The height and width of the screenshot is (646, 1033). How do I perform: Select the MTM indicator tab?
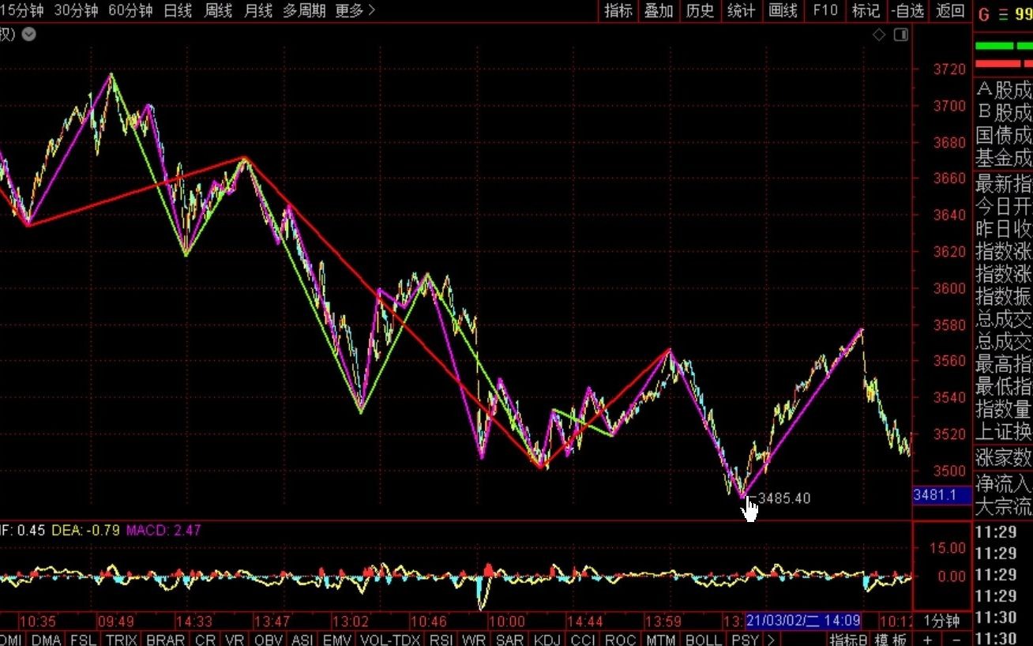pos(660,639)
